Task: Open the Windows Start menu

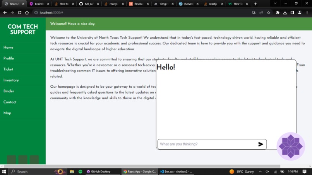Action: [4, 172]
